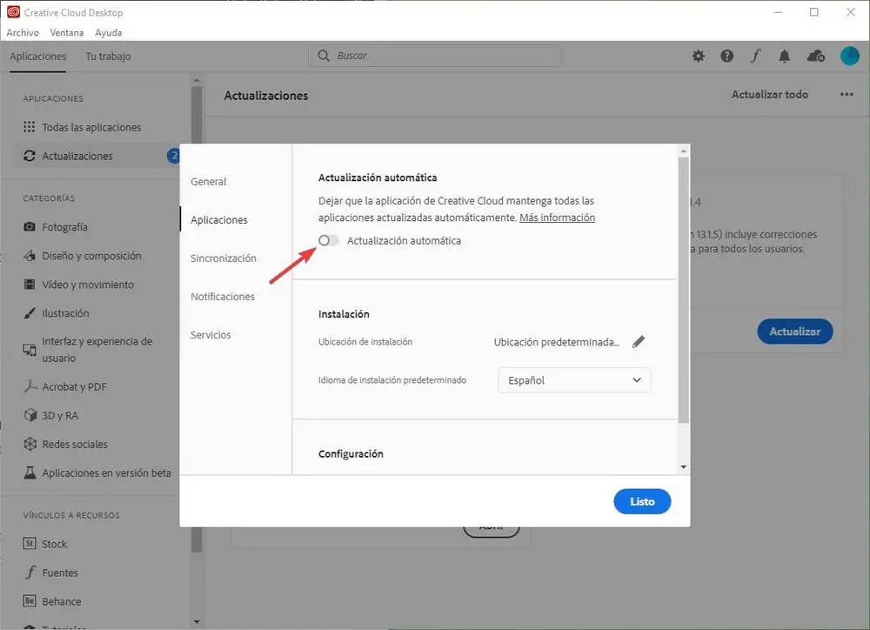Image resolution: width=870 pixels, height=630 pixels.
Task: Click the 3D y RA cube icon
Action: tap(30, 415)
